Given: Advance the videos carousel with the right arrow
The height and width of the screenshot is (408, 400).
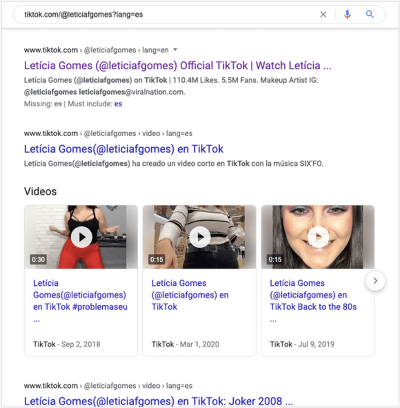Looking at the screenshot, I should [x=375, y=280].
